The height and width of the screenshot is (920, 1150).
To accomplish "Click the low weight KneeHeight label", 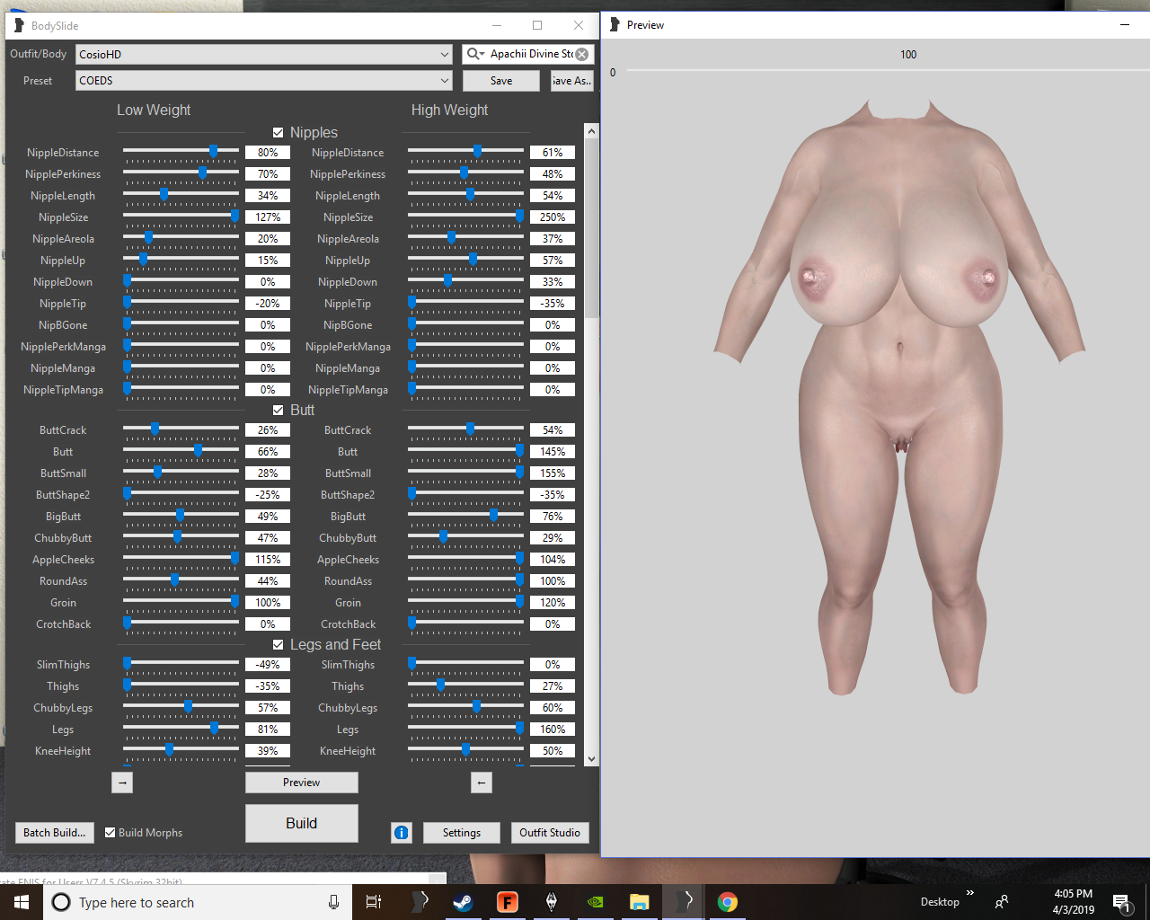I will tap(63, 751).
